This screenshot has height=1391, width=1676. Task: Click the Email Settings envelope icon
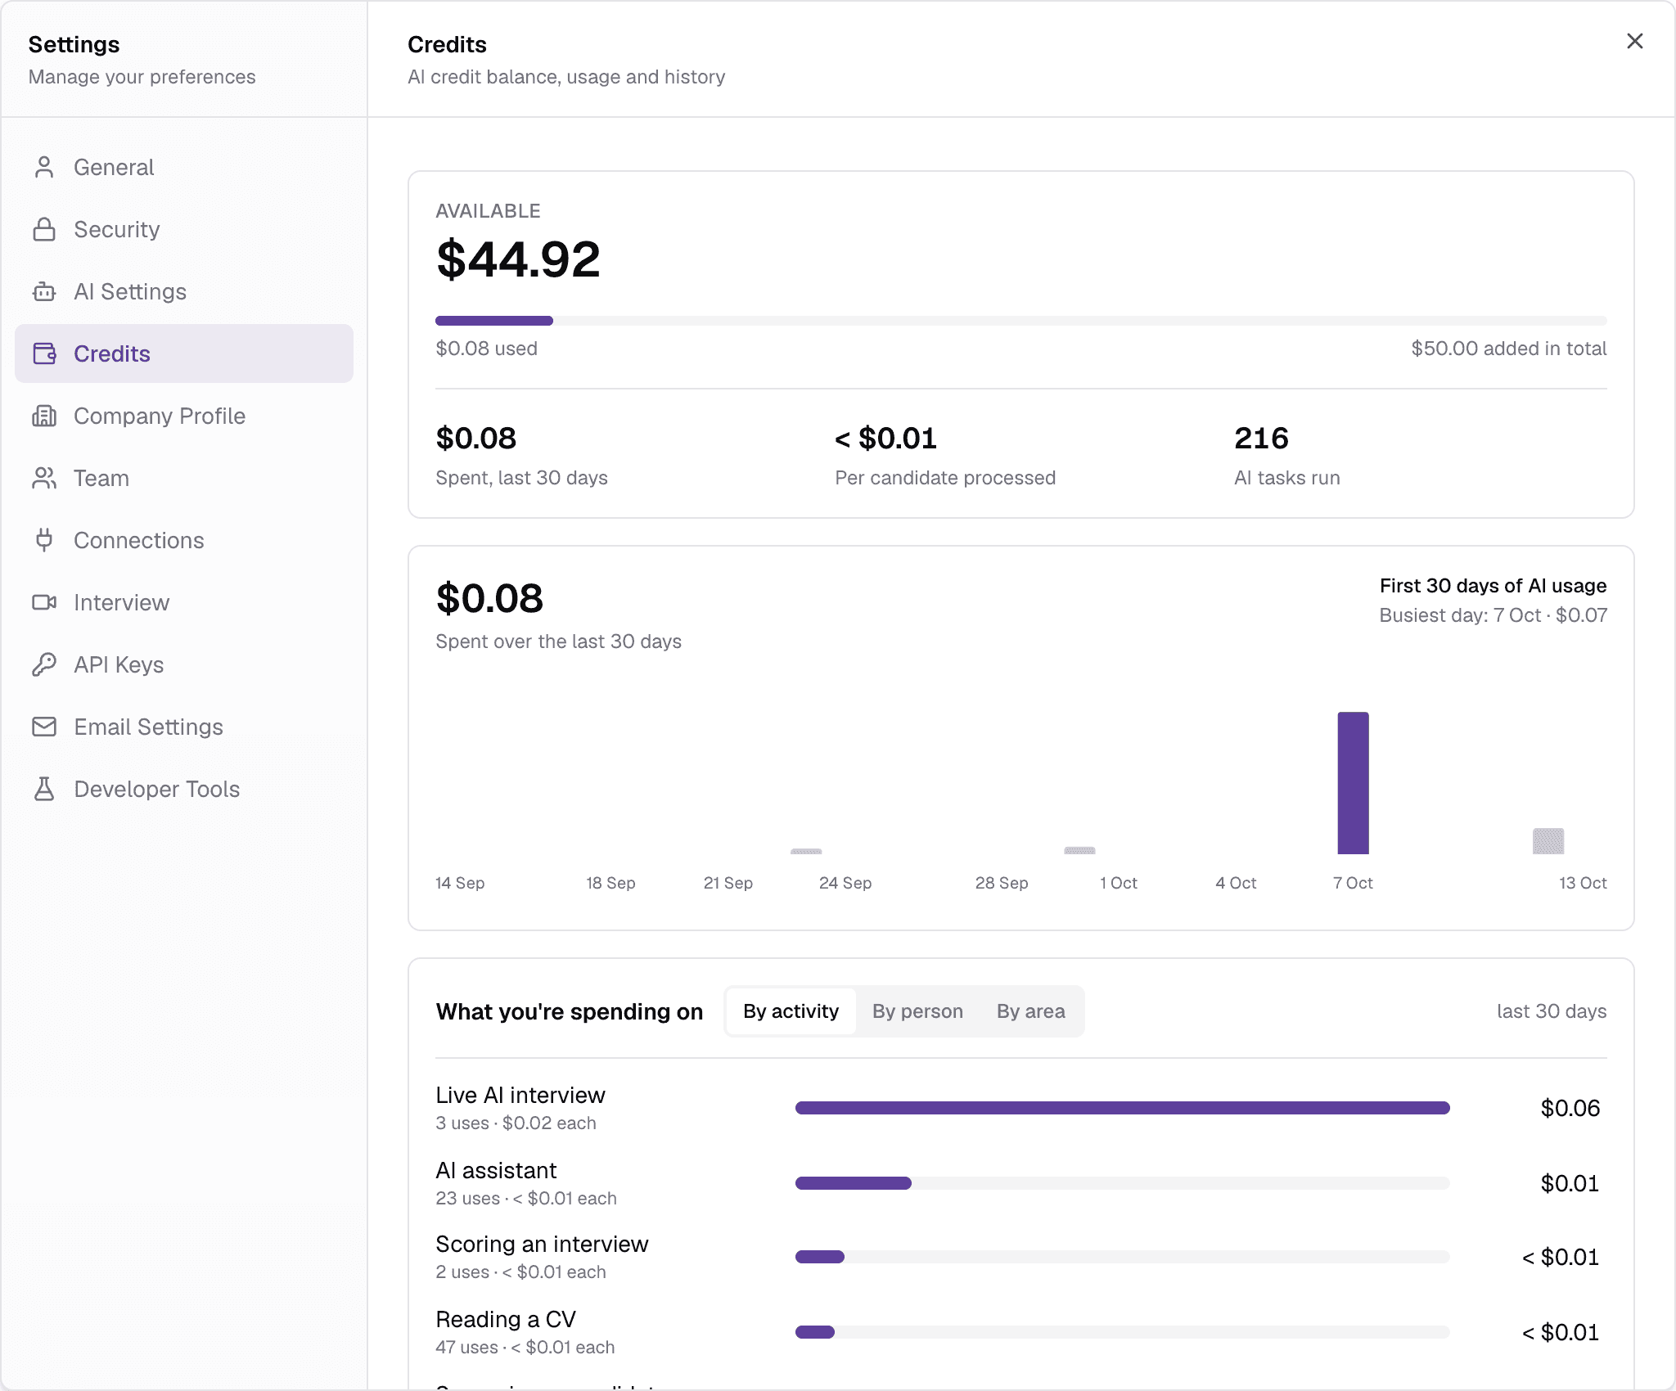point(44,727)
